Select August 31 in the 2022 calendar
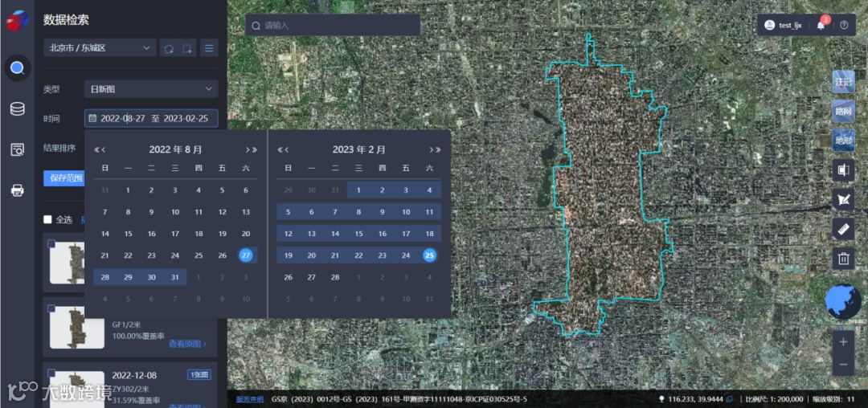Screen dimensions: 868x408 click(175, 277)
